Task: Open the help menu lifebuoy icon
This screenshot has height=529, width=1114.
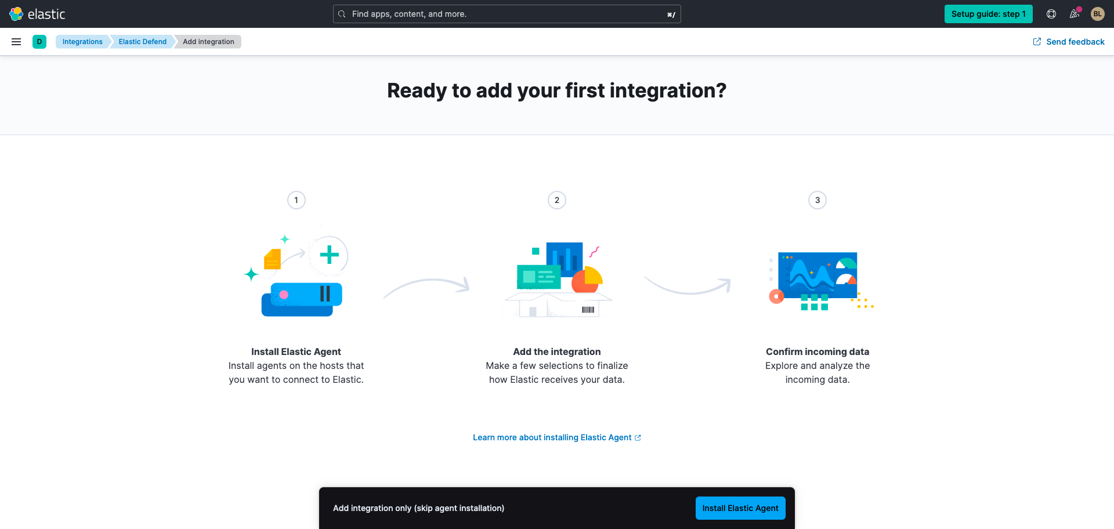Action: [1051, 14]
